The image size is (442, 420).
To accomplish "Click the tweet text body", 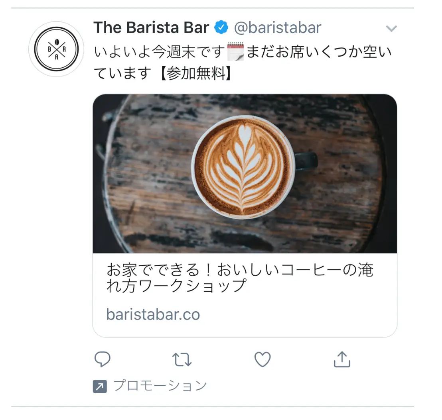I will coord(243,63).
